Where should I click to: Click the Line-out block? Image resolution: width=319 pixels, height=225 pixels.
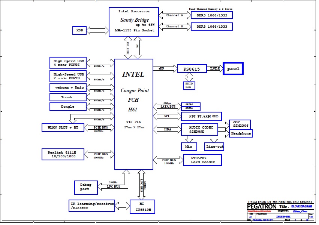(x=214, y=147)
